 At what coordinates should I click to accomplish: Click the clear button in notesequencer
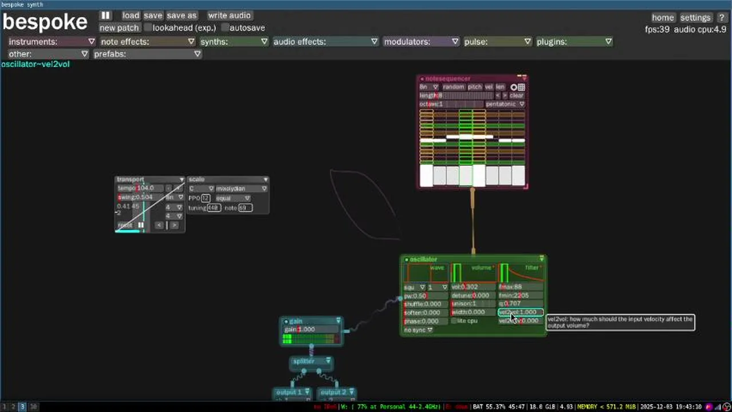click(517, 96)
